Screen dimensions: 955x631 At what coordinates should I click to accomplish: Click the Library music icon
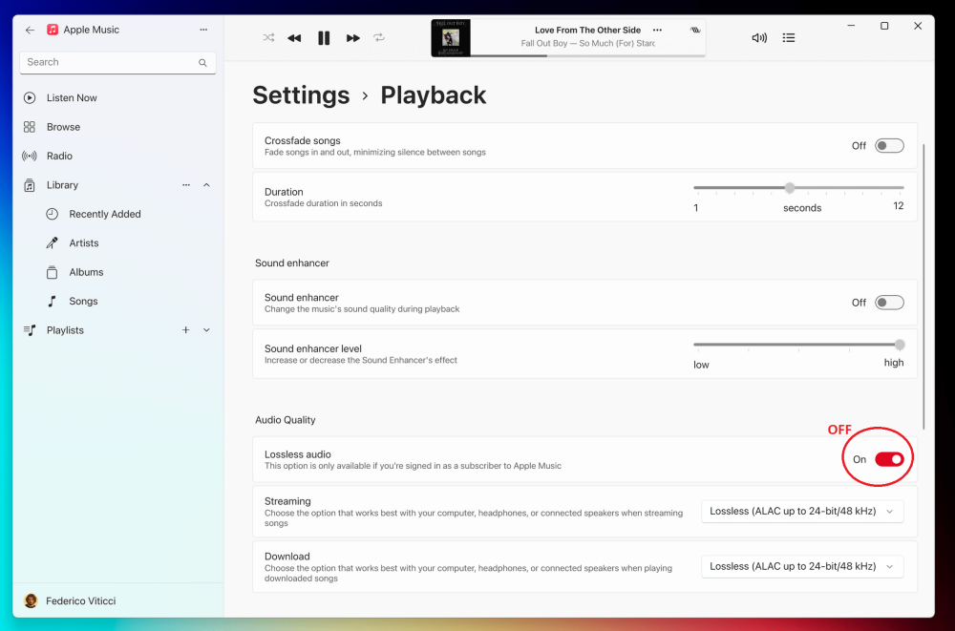pyautogui.click(x=30, y=185)
